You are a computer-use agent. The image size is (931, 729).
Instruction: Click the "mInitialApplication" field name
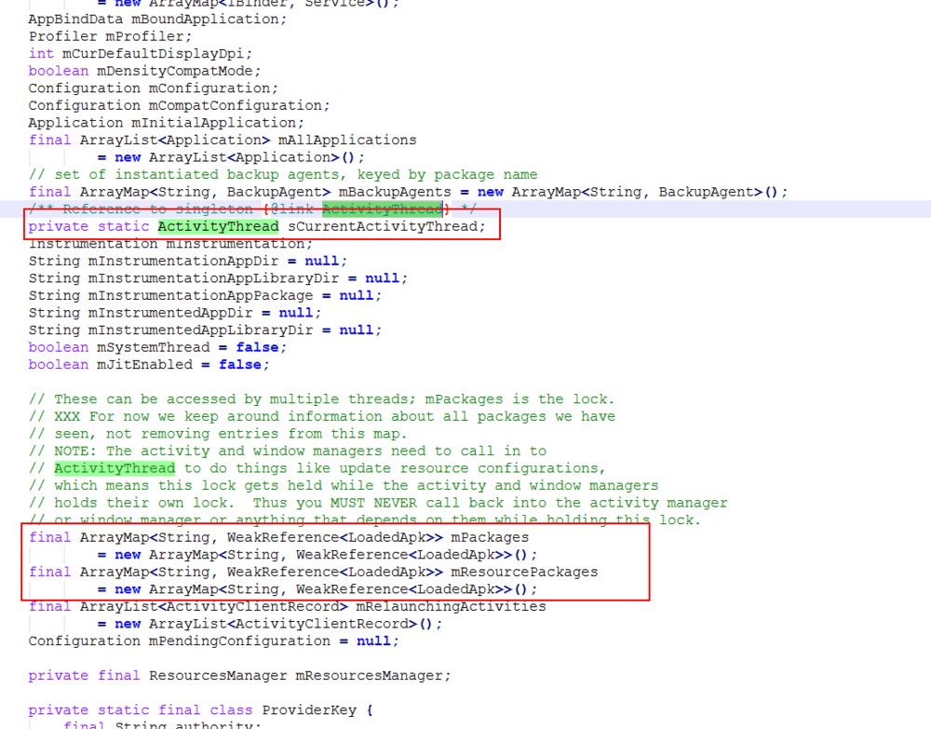coord(214,122)
